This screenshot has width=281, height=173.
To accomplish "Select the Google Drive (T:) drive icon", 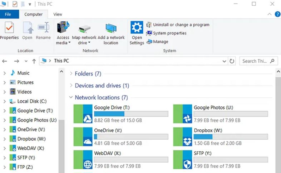I will [83, 114].
